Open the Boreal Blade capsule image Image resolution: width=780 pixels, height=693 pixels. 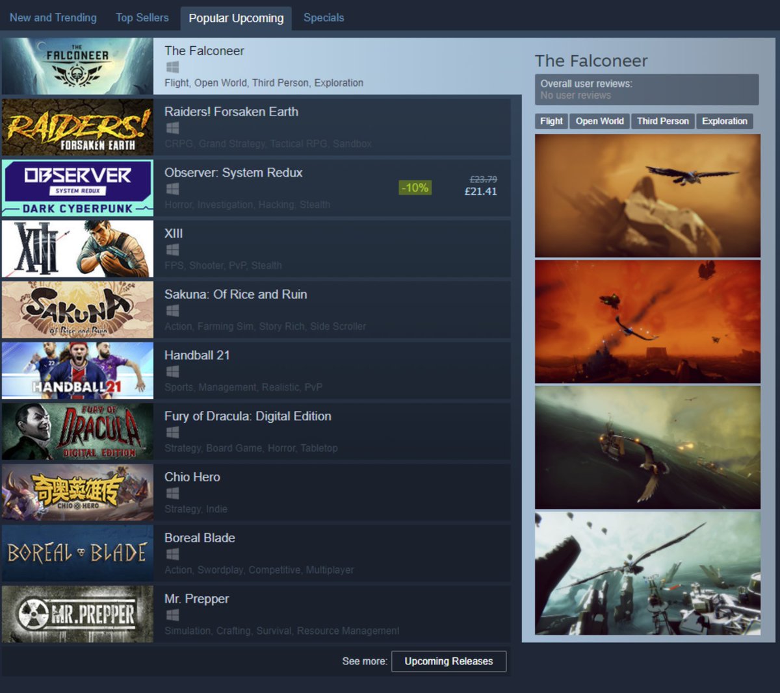pyautogui.click(x=77, y=553)
